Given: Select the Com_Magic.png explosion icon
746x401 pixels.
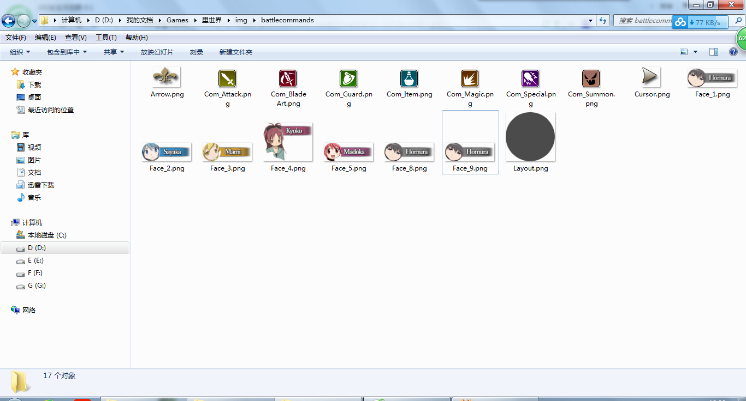Looking at the screenshot, I should [x=470, y=78].
